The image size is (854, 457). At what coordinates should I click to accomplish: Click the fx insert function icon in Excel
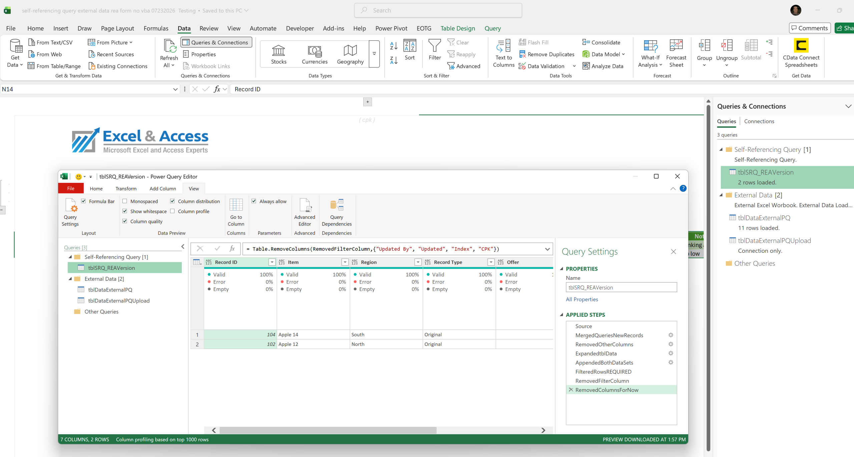click(x=217, y=89)
